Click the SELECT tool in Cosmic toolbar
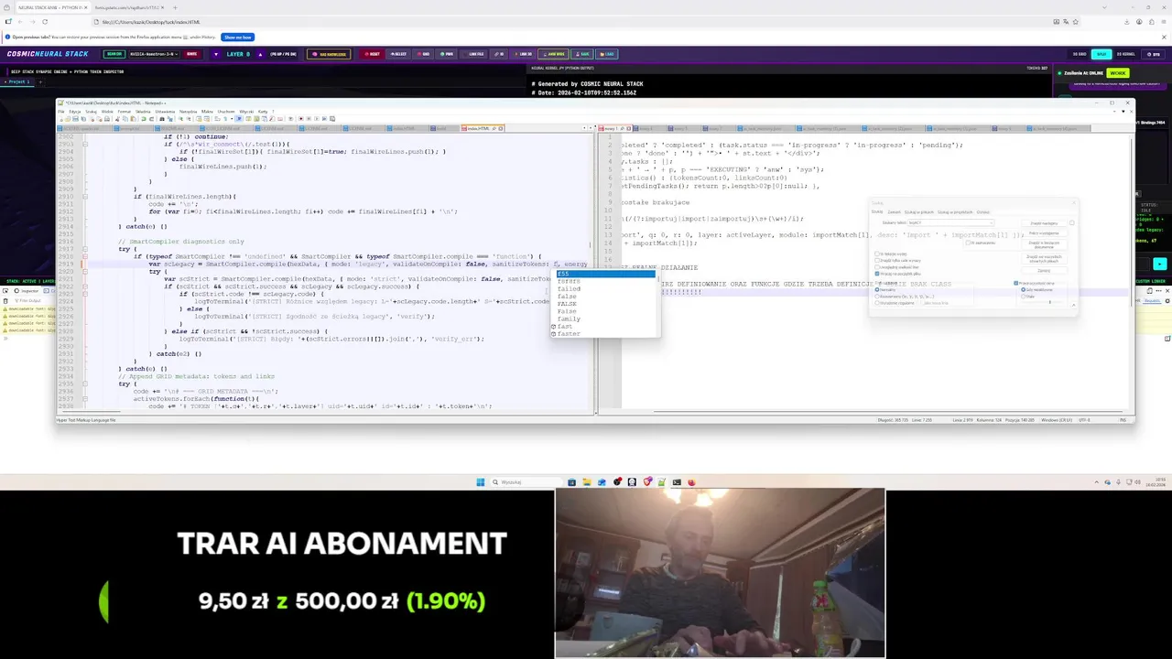The image size is (1172, 659). [x=398, y=54]
